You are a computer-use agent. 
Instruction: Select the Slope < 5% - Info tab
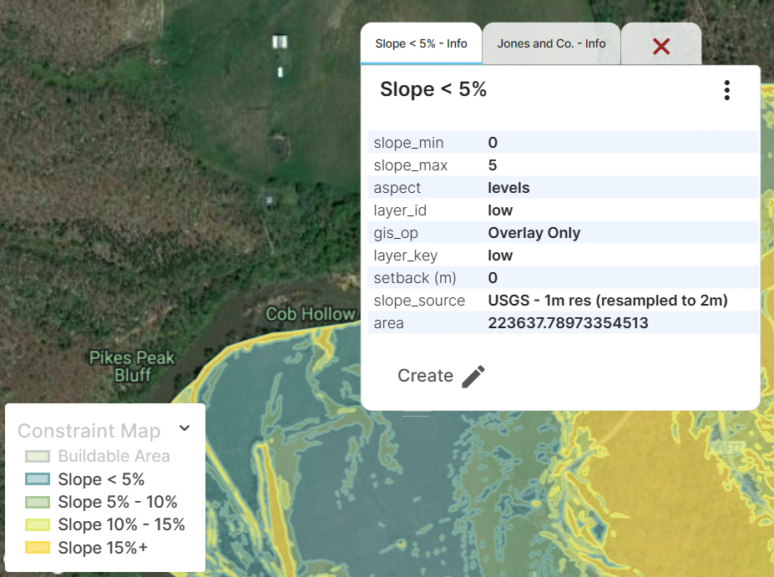421,43
